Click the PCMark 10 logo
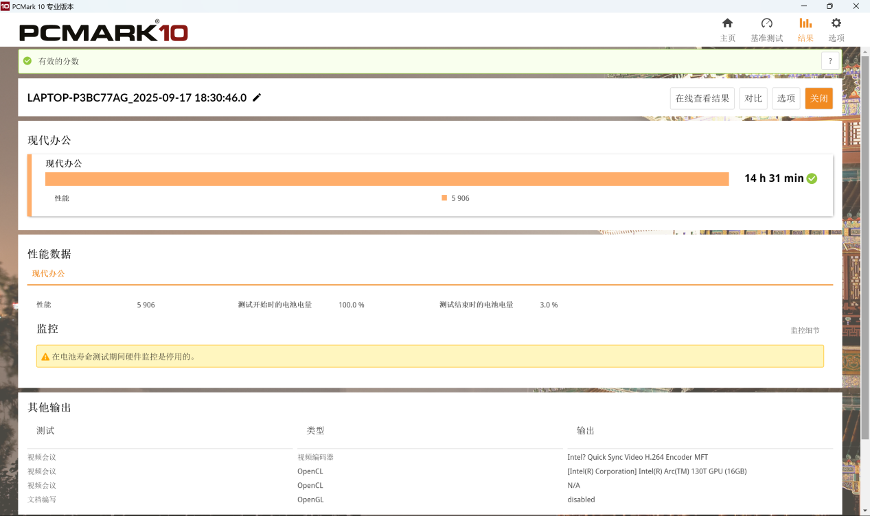Viewport: 870px width, 516px height. (x=103, y=32)
